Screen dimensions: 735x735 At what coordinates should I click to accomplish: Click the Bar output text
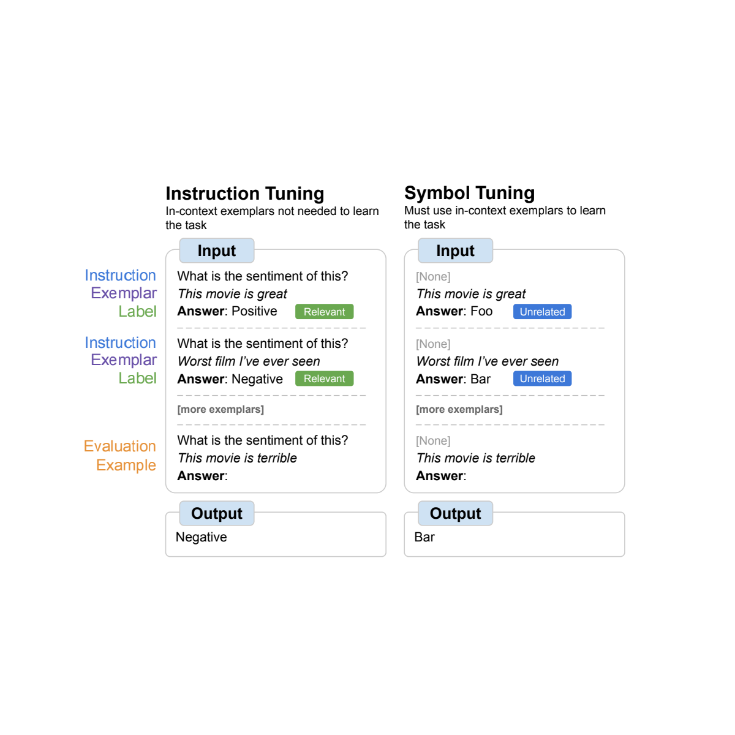click(424, 537)
